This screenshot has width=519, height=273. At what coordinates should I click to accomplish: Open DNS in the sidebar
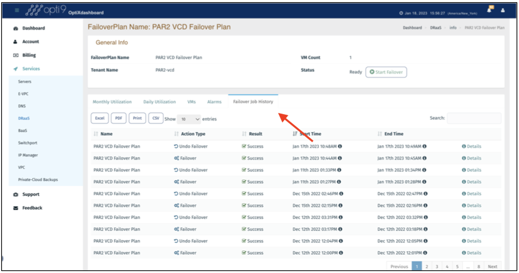[22, 106]
